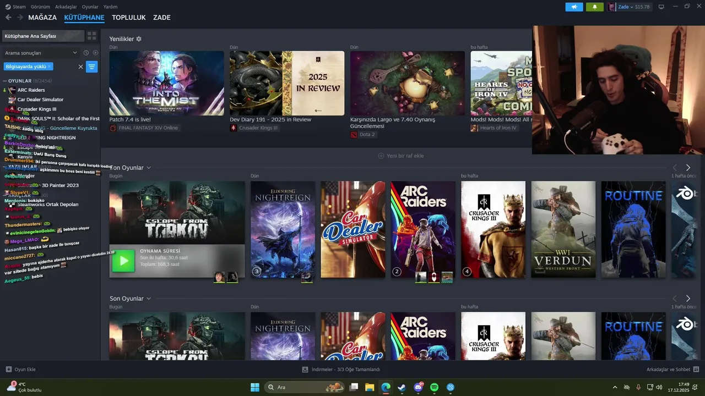Open İndirmeler 3/3 Öğe Tamamlandı status

[346, 370]
